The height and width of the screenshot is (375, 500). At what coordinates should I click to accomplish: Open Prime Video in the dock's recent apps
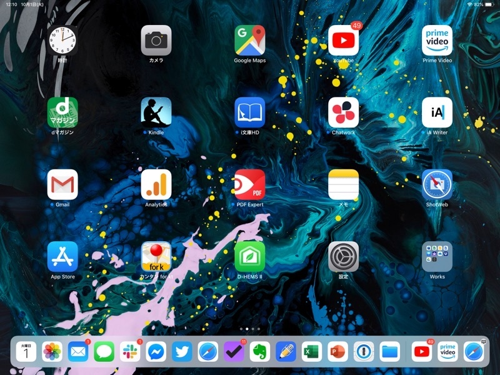point(447,352)
